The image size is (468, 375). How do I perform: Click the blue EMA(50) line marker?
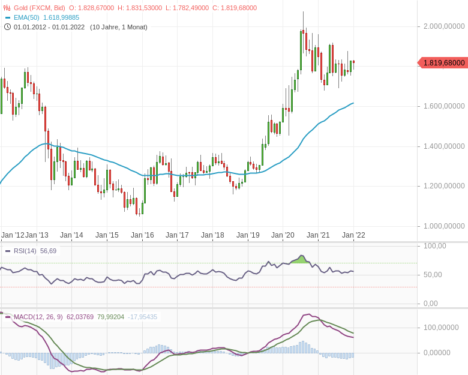click(x=7, y=17)
